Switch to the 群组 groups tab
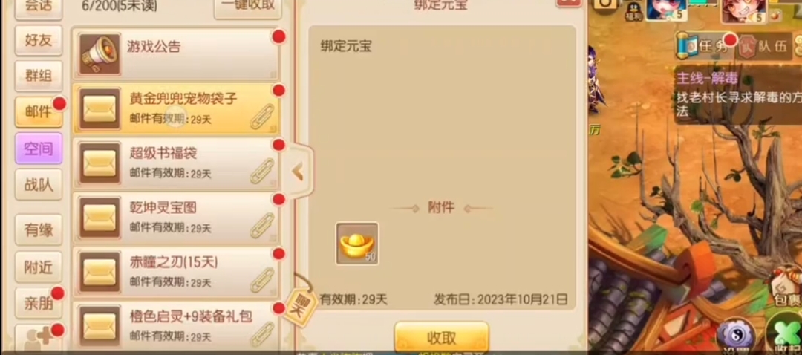This screenshot has height=355, width=802. click(39, 76)
